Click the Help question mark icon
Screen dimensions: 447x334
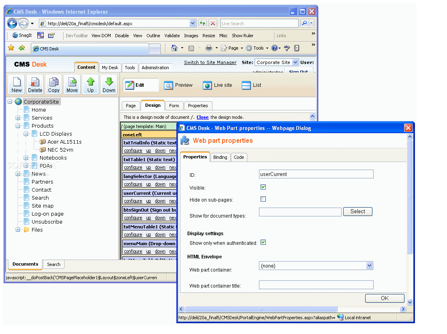tap(274, 48)
